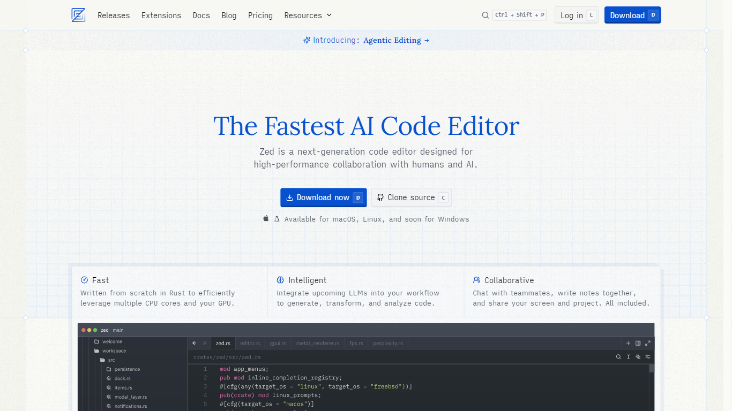
Task: Click the Clone source button
Action: pos(411,197)
